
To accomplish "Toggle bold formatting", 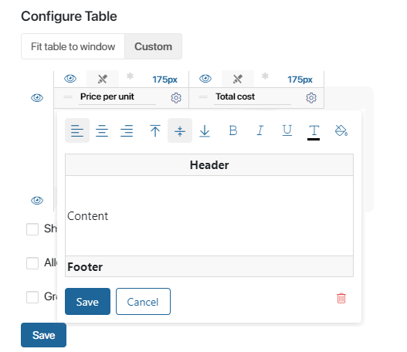I will [x=233, y=130].
